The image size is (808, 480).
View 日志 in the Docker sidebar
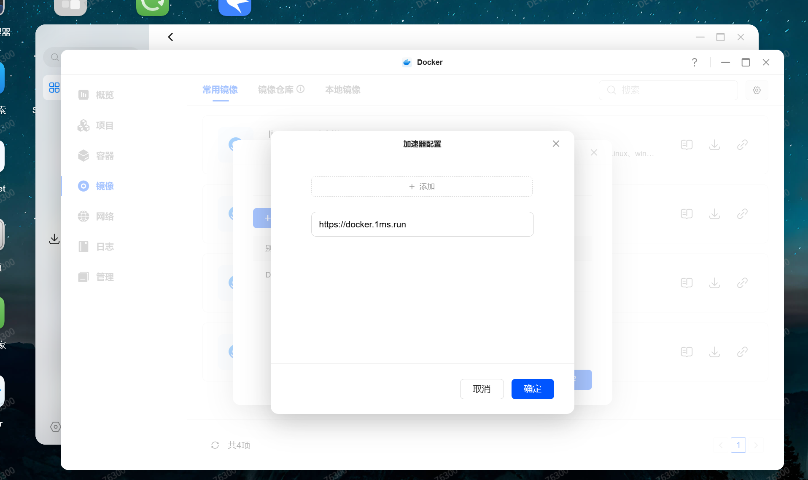pyautogui.click(x=96, y=247)
